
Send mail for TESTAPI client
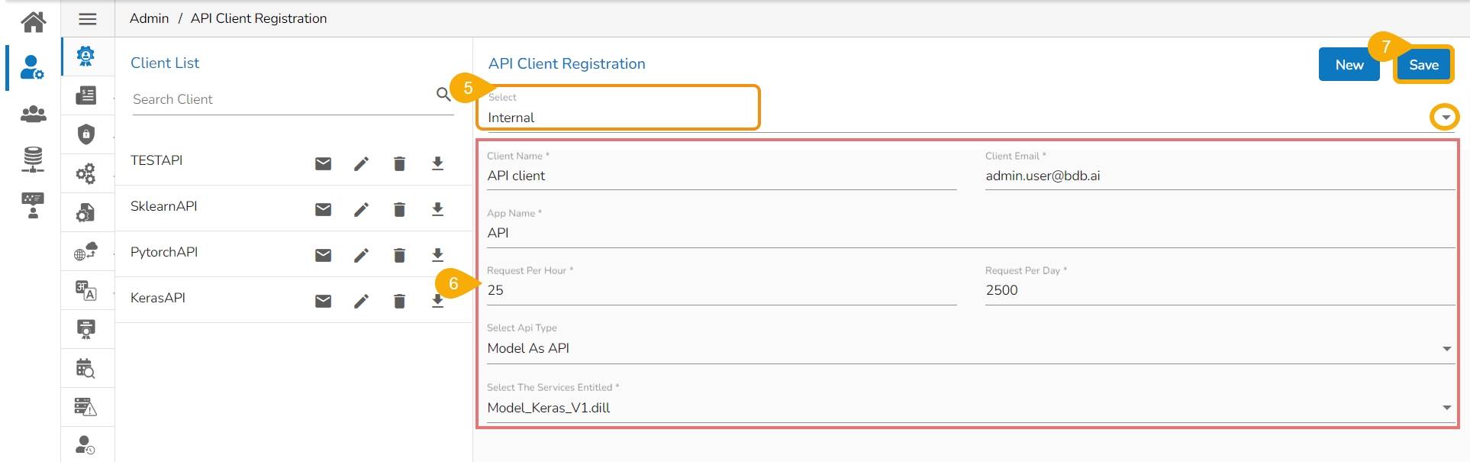[323, 163]
